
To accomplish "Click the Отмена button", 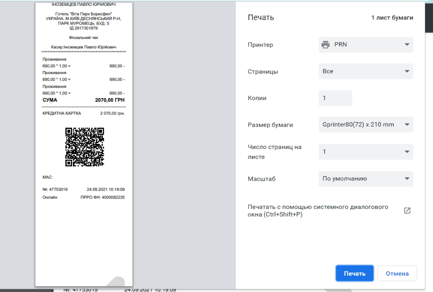I will (x=397, y=273).
